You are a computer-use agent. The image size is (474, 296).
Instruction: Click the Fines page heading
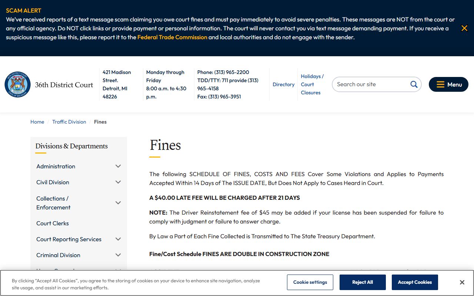[x=165, y=145]
